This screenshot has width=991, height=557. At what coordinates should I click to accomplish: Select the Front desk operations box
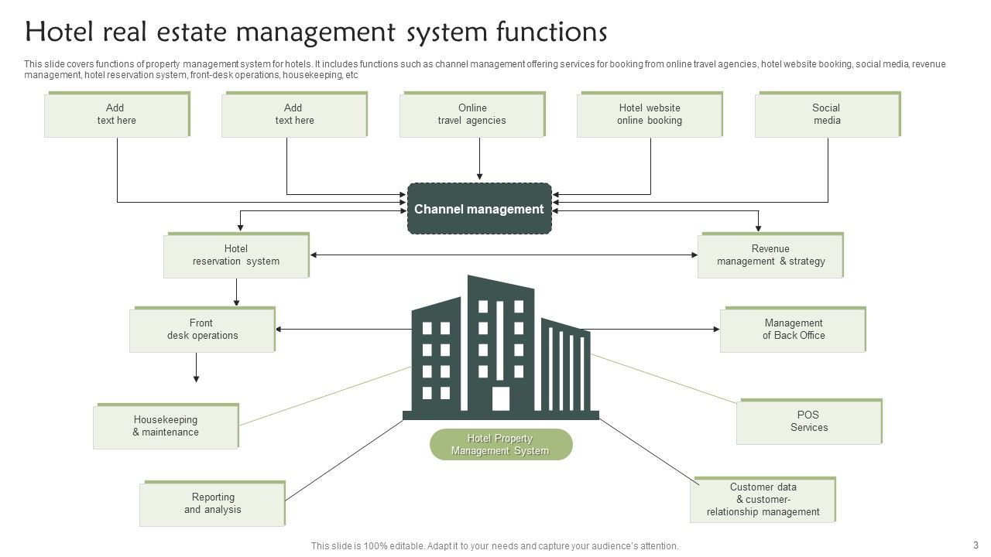tap(202, 330)
